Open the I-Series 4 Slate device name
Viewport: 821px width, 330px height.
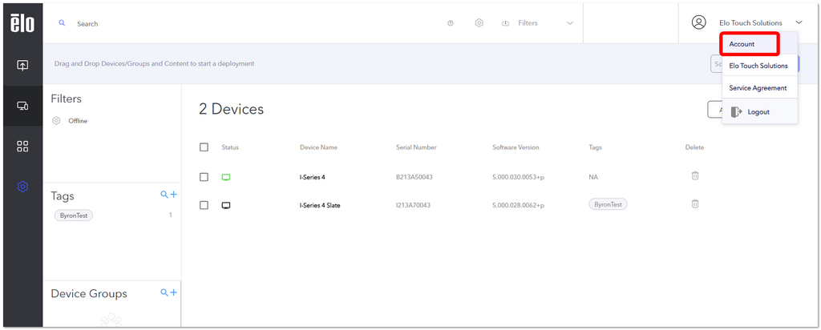click(x=320, y=206)
